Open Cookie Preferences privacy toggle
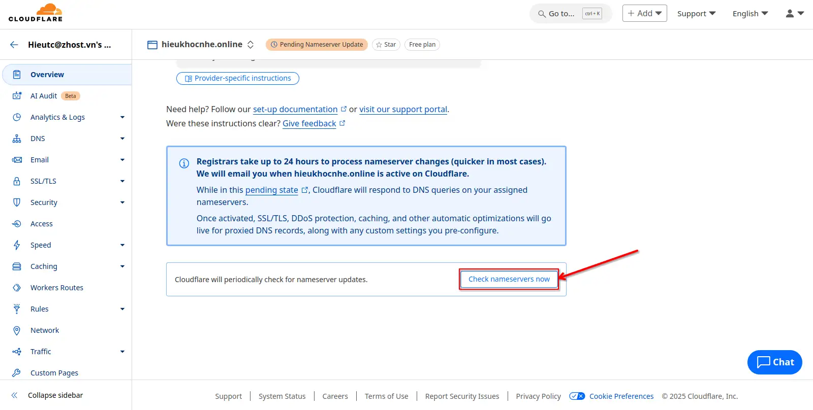The width and height of the screenshot is (813, 410). [x=577, y=396]
